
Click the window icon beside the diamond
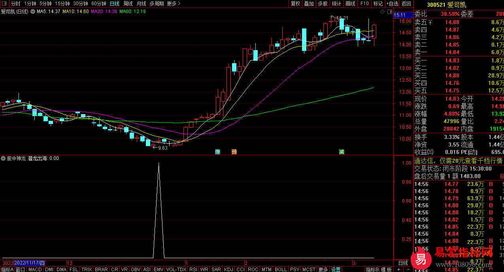point(389,12)
